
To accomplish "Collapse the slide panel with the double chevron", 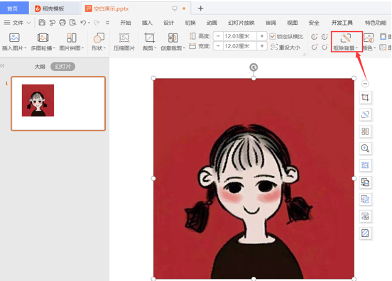I will 3,66.
